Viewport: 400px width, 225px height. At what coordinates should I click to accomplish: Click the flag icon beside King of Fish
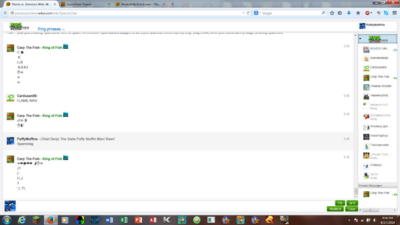tap(66, 46)
